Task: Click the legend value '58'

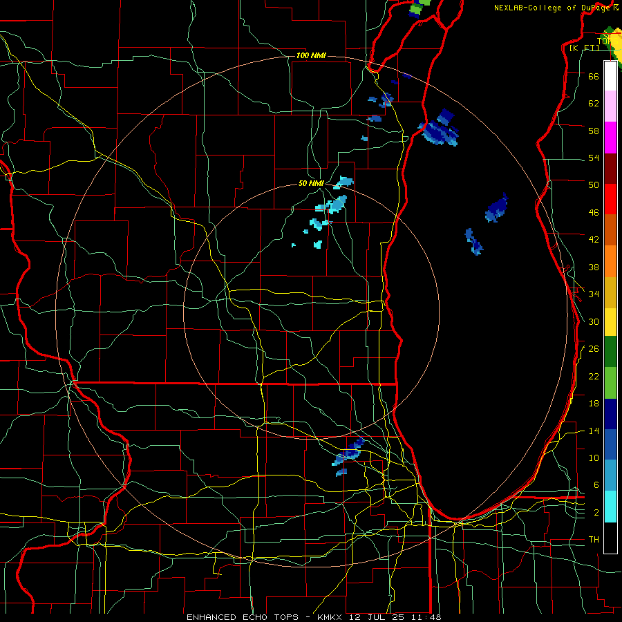Action: pos(594,131)
